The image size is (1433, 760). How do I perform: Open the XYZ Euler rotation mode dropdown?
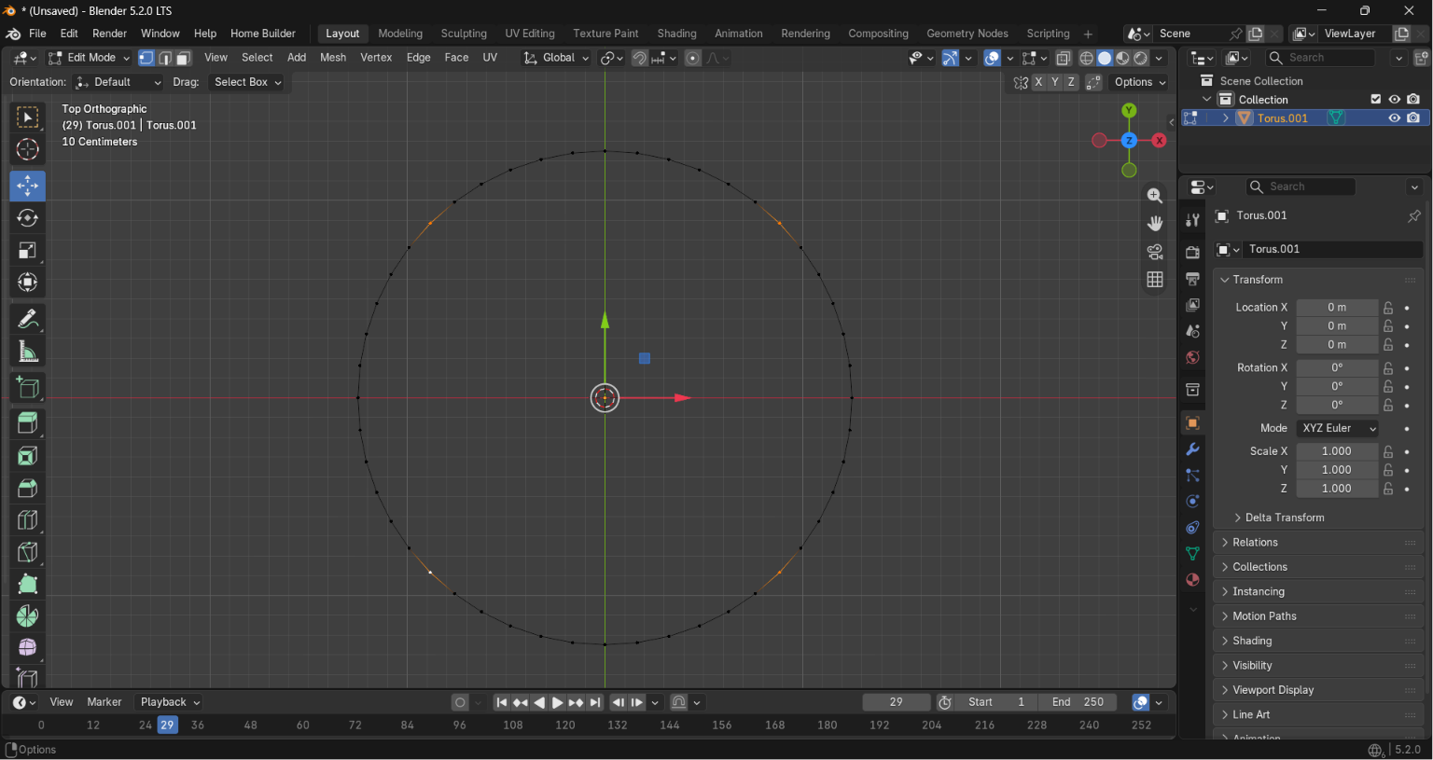click(1338, 428)
